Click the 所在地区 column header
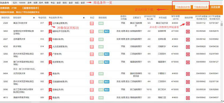The width and height of the screenshot is (224, 103). [163, 18]
